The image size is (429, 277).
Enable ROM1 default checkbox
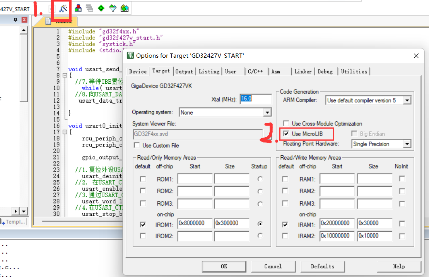143,179
